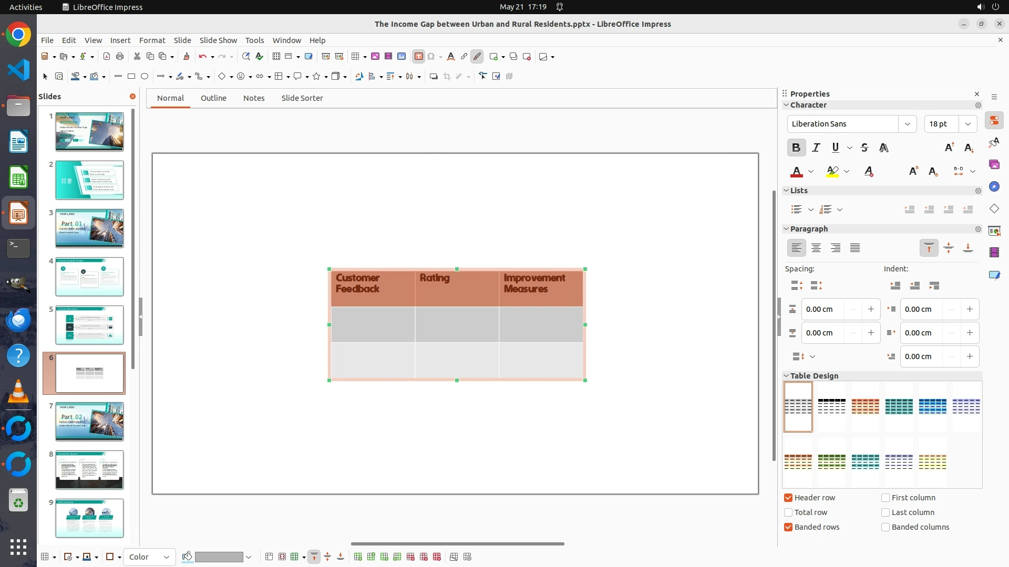This screenshot has width=1009, height=567.
Task: Click the Strikethrough icon in Character panel
Action: click(864, 148)
